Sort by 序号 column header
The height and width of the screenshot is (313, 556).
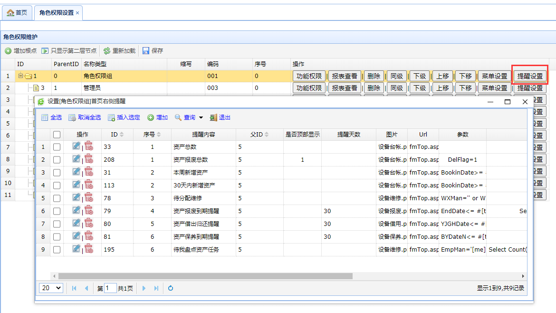click(152, 135)
